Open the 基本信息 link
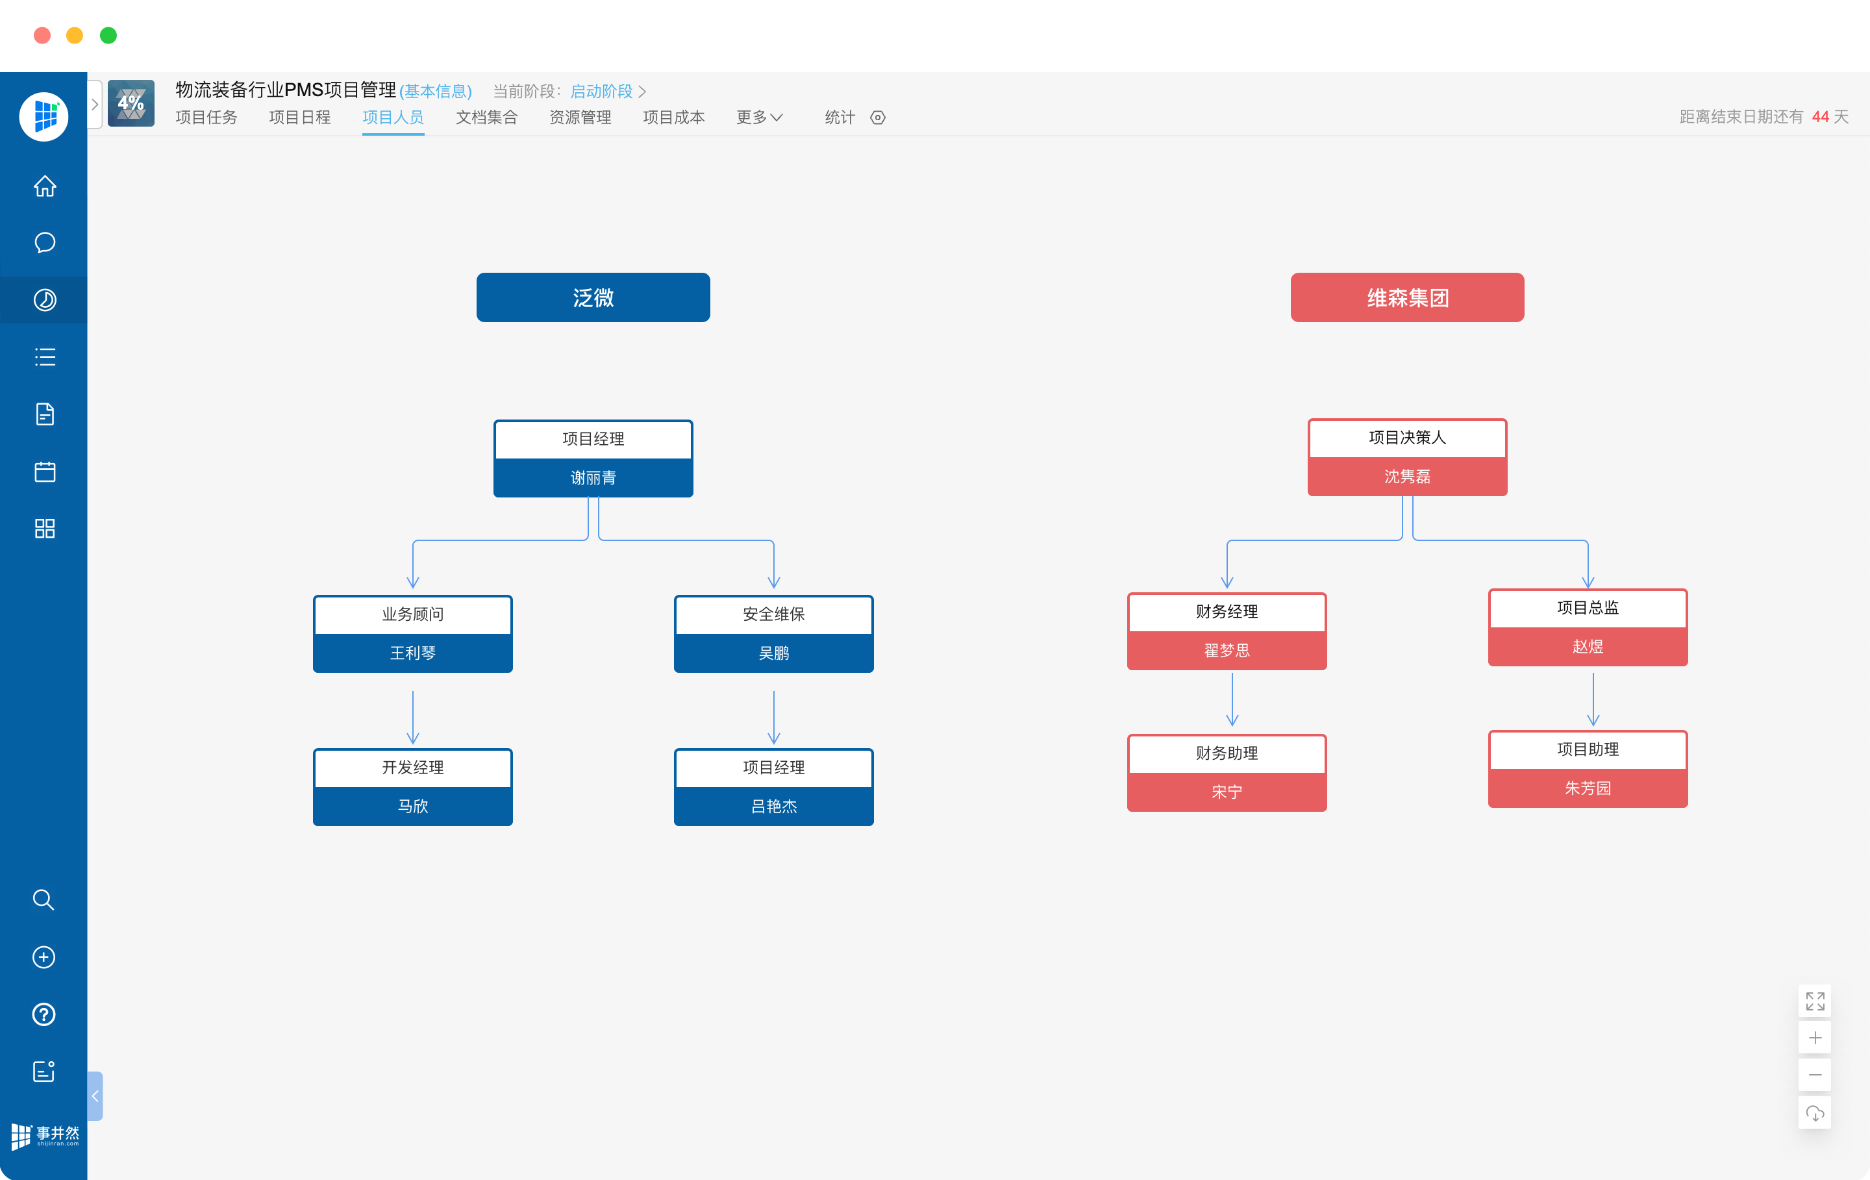 435,92
